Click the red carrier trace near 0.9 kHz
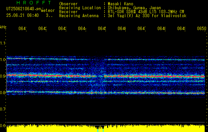 click(105, 76)
